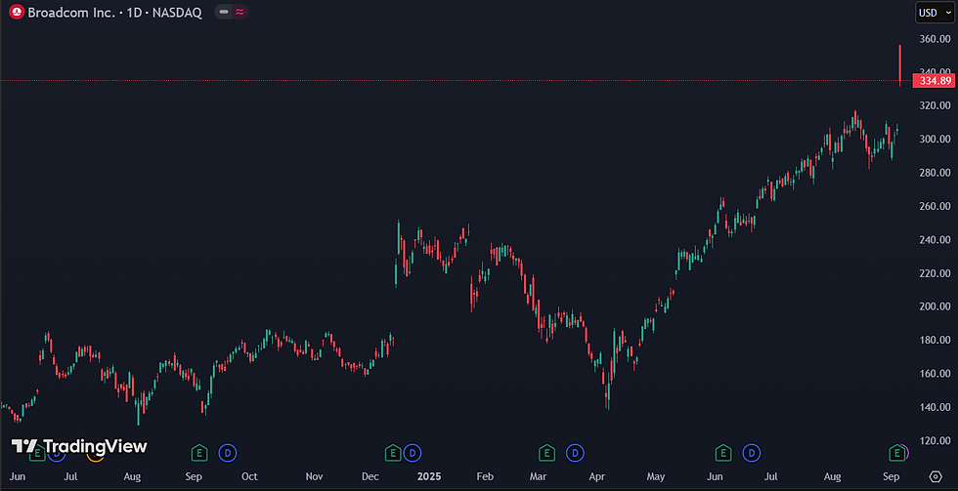The image size is (958, 491).
Task: Click the 360.00 price axis label
Action: pos(935,39)
